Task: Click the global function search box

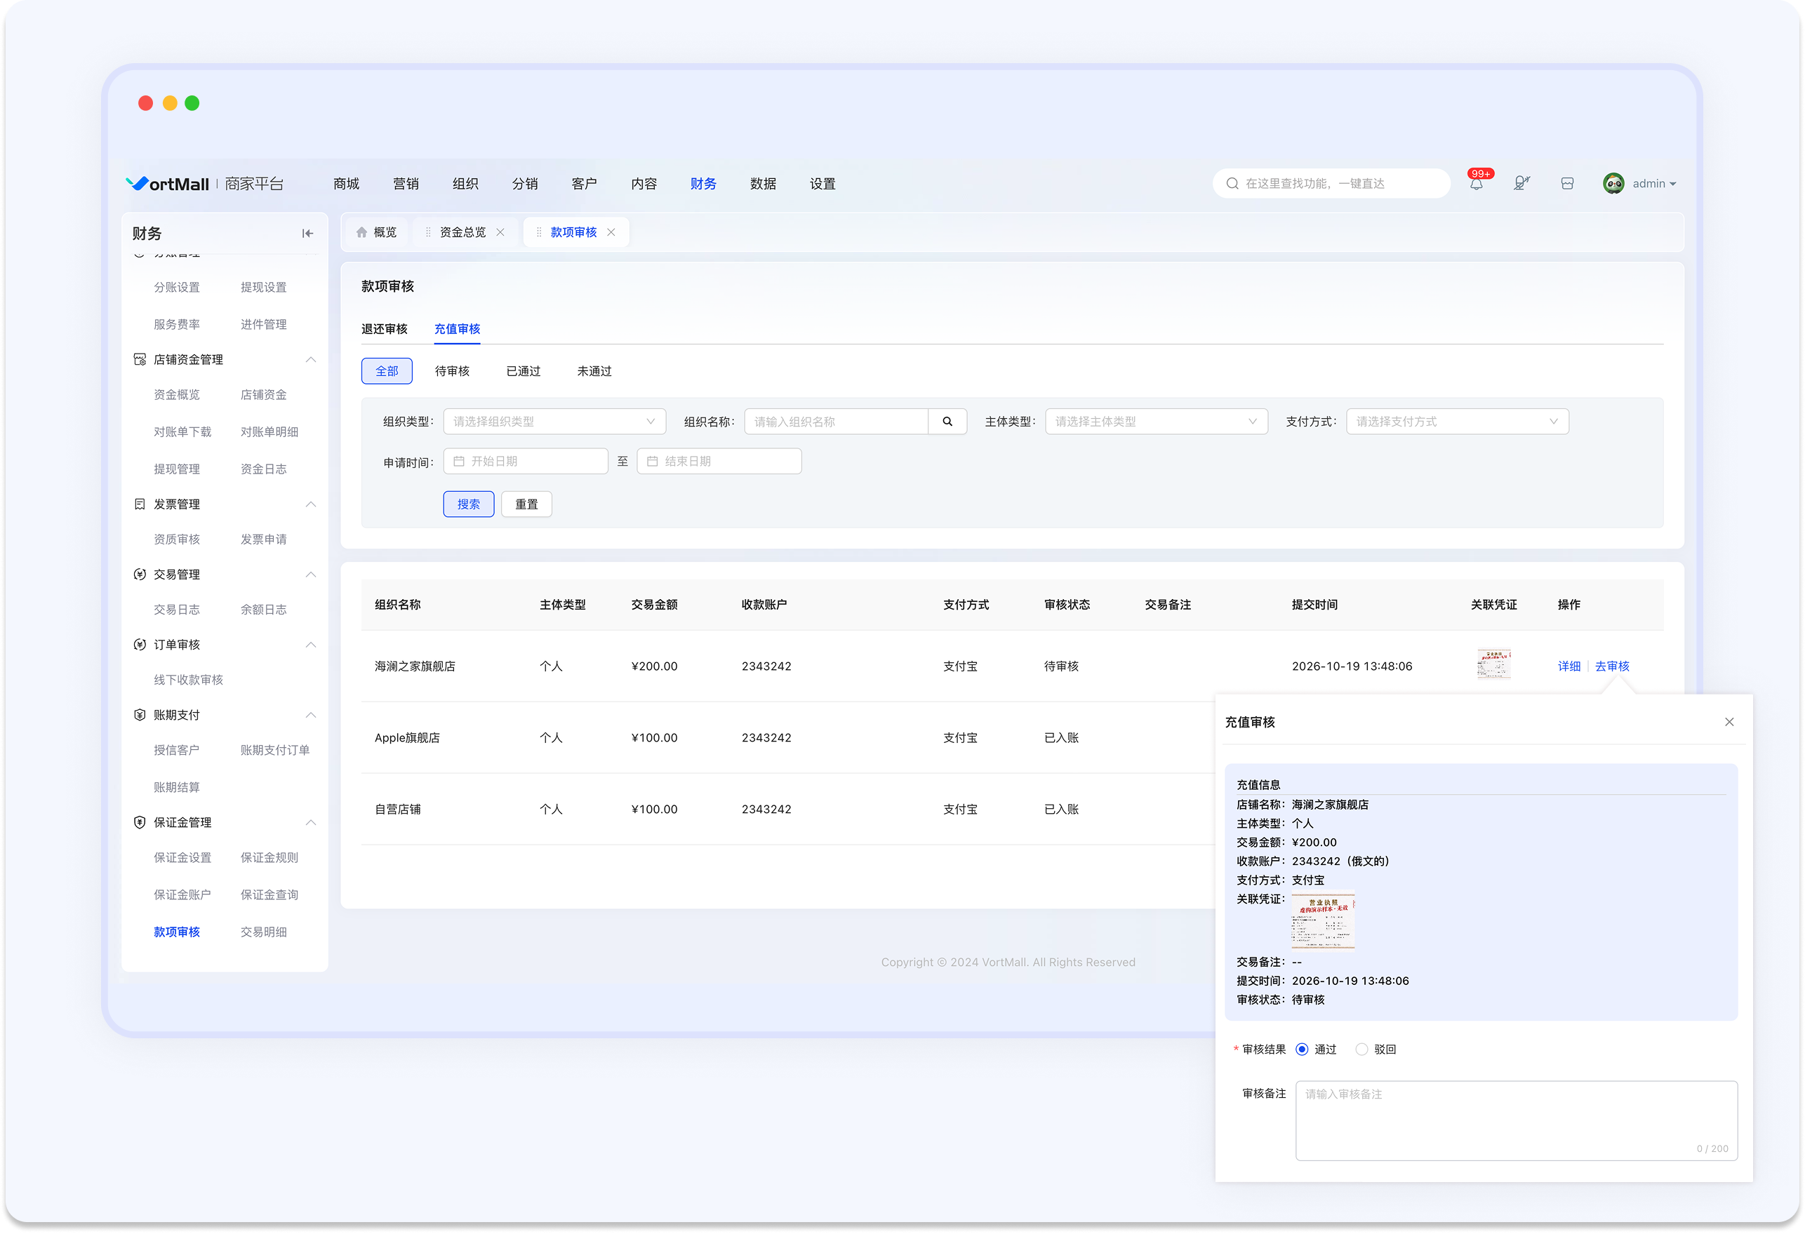Action: click(x=1331, y=183)
